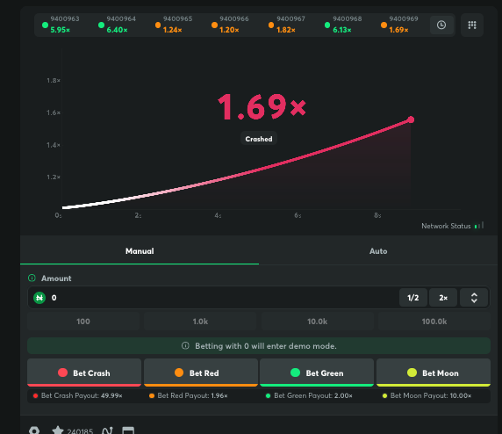Screen dimensions: 502x434
Task: Set amount to 100 preset
Action: pos(83,322)
